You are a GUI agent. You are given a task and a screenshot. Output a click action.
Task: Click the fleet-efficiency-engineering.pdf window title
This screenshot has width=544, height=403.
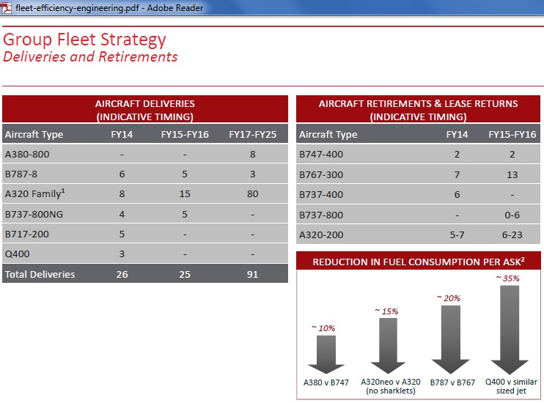click(x=109, y=7)
